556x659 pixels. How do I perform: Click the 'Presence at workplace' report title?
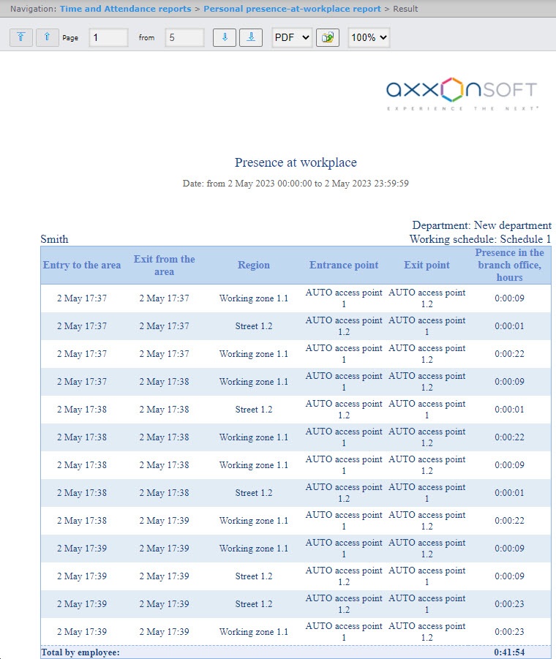[x=296, y=162]
